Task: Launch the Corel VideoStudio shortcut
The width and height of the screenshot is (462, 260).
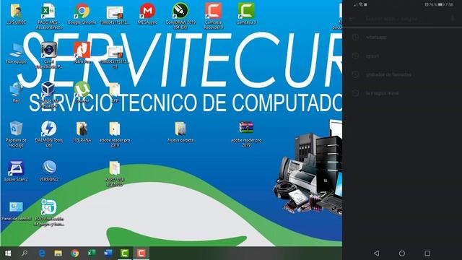Action: [49, 56]
